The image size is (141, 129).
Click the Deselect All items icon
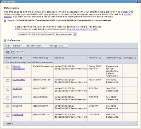[x=12, y=52]
